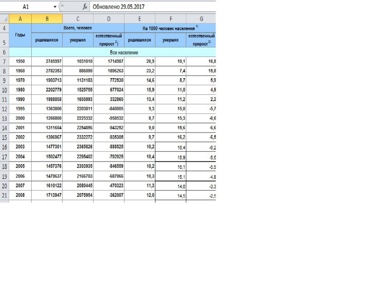Select the cell containing -840005
Image resolution: width=377 pixels, height=282 pixels.
coord(109,109)
